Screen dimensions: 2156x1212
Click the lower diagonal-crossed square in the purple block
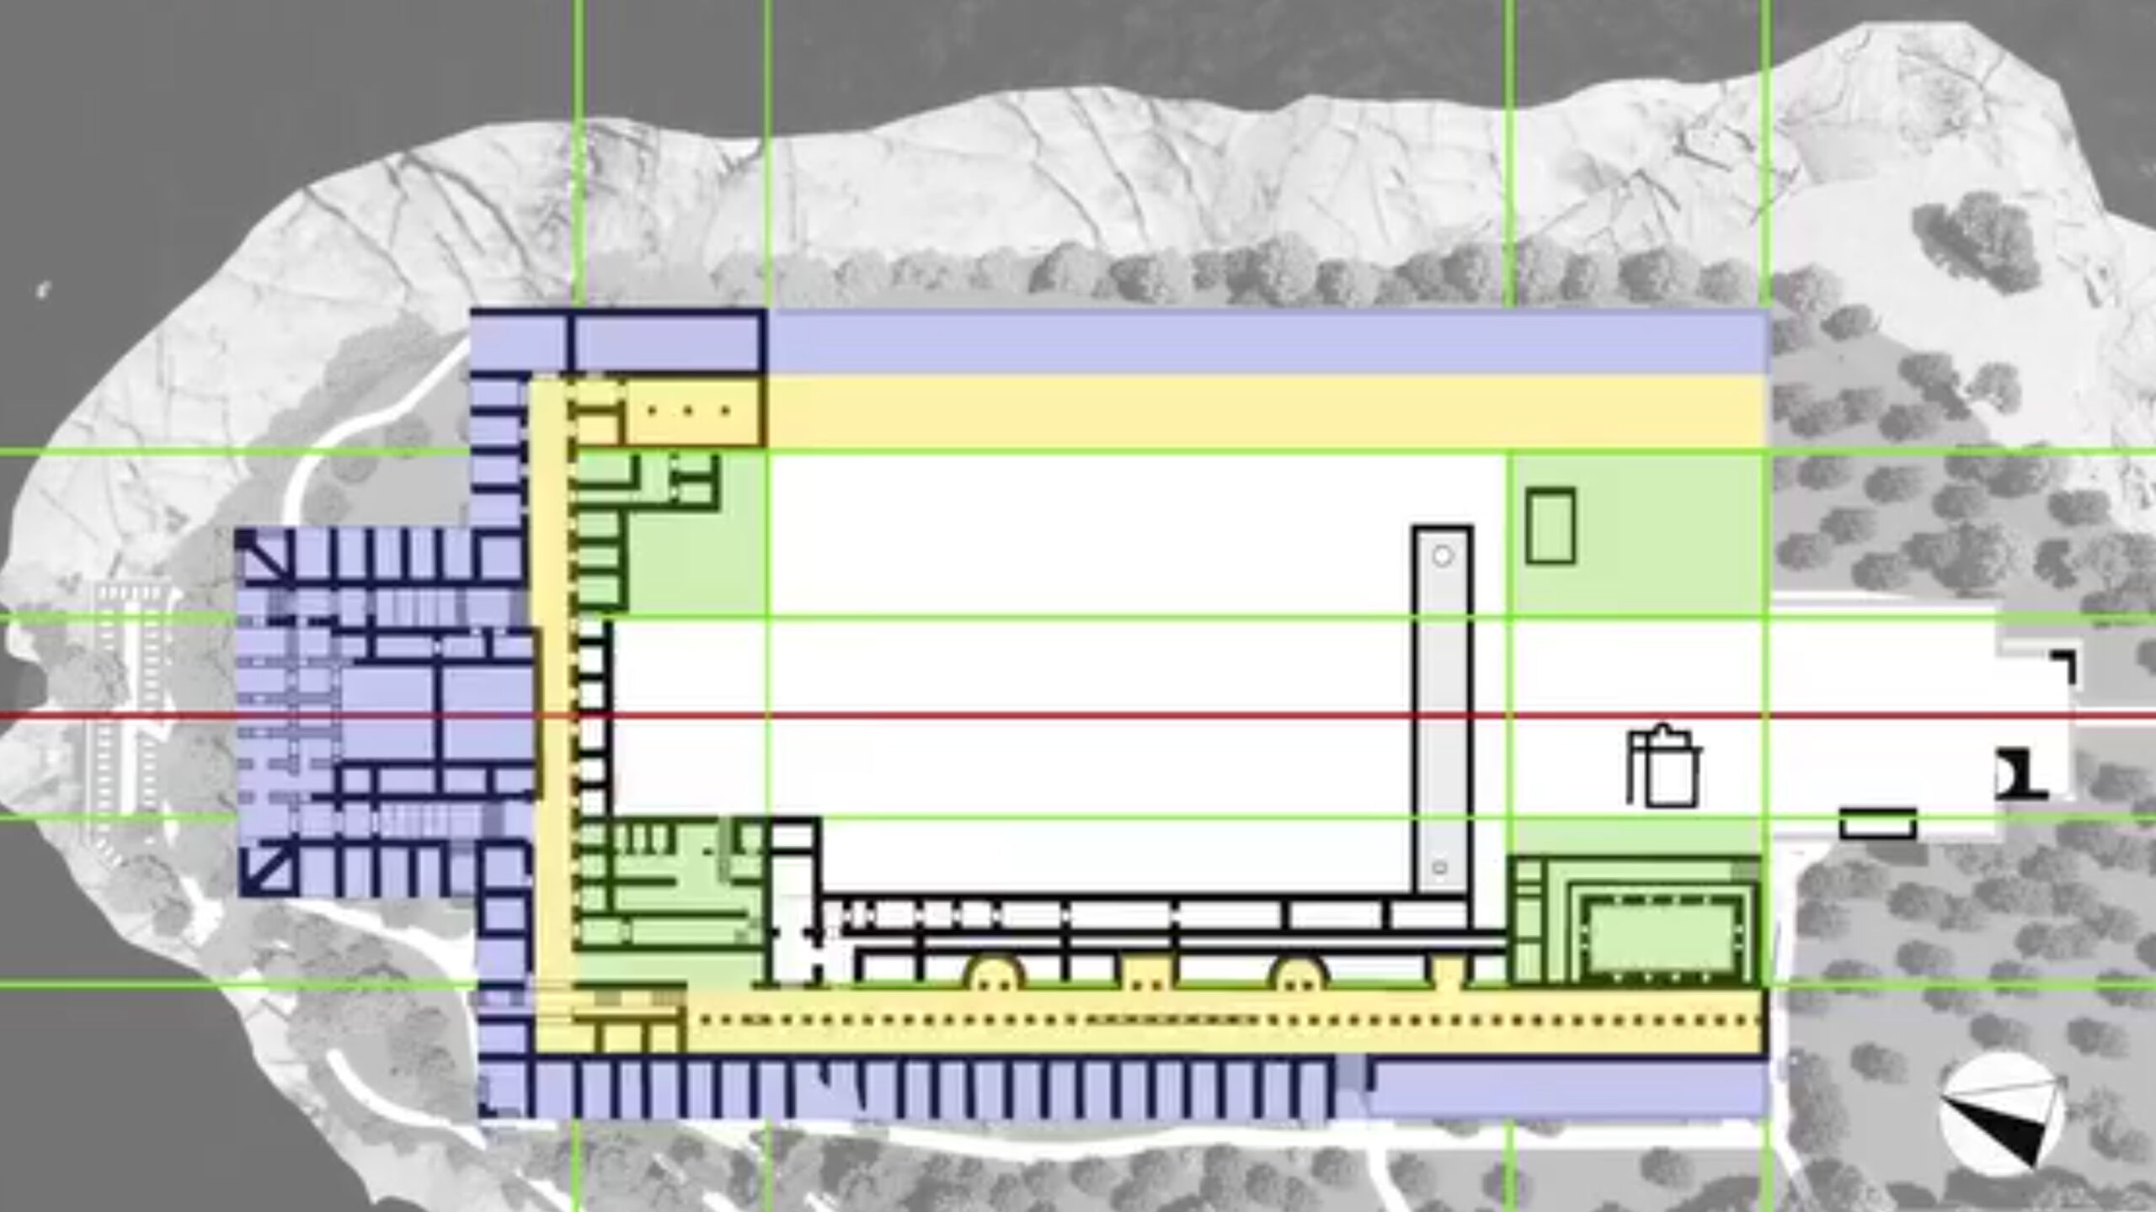269,869
